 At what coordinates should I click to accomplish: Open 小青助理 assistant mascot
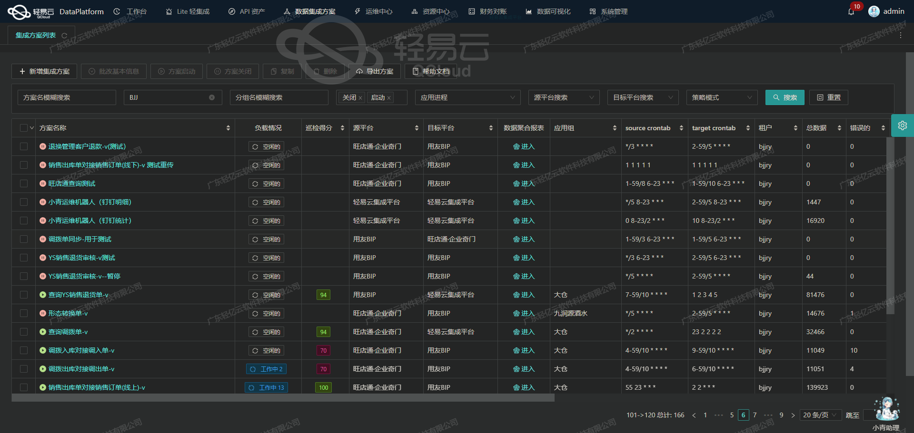coord(887,410)
